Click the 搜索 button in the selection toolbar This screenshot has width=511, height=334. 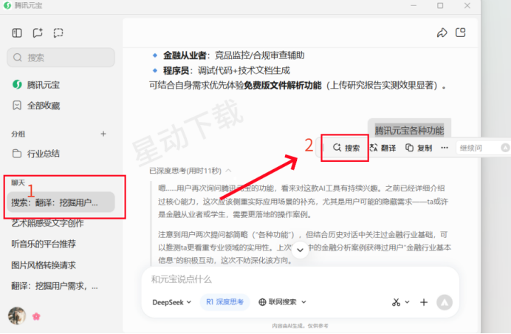(x=346, y=148)
